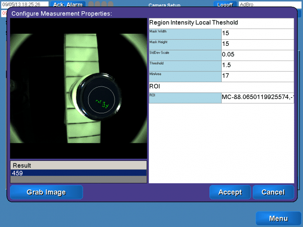Change the MinArea value field
The height and width of the screenshot is (227, 303).
[x=257, y=76]
